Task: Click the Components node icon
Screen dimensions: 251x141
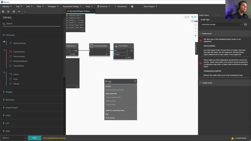Action: point(11,52)
